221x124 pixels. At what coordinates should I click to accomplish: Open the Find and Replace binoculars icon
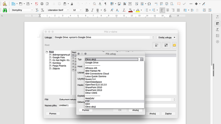tap(5, 10)
